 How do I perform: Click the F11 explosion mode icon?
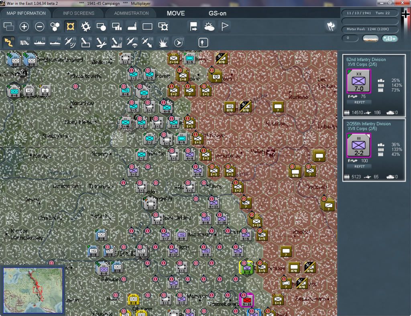(163, 42)
